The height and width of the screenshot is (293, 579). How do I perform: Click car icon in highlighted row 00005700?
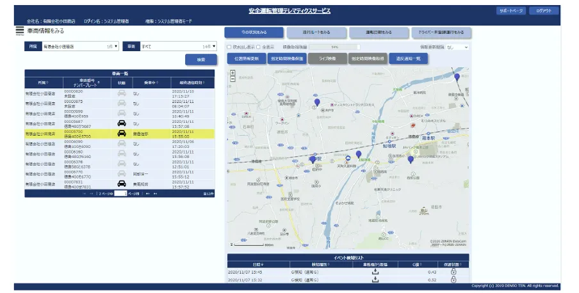point(122,134)
